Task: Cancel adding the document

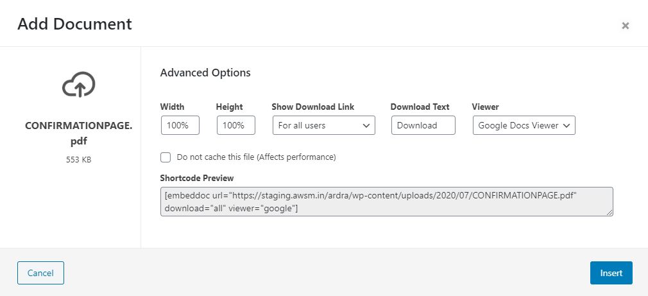Action: tap(40, 273)
